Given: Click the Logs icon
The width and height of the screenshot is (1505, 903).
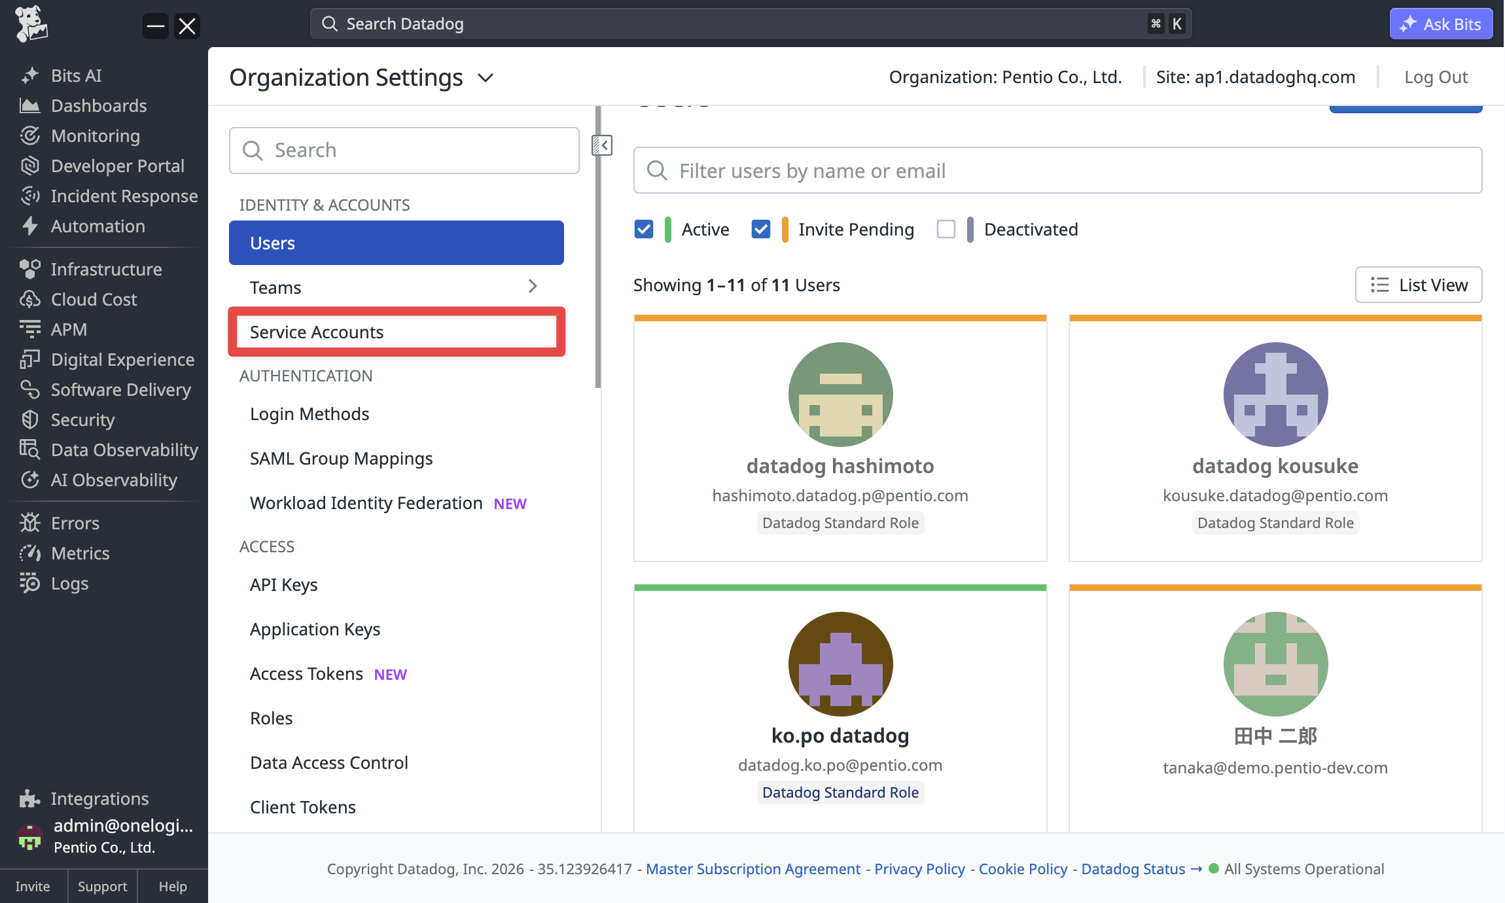Looking at the screenshot, I should click(29, 583).
